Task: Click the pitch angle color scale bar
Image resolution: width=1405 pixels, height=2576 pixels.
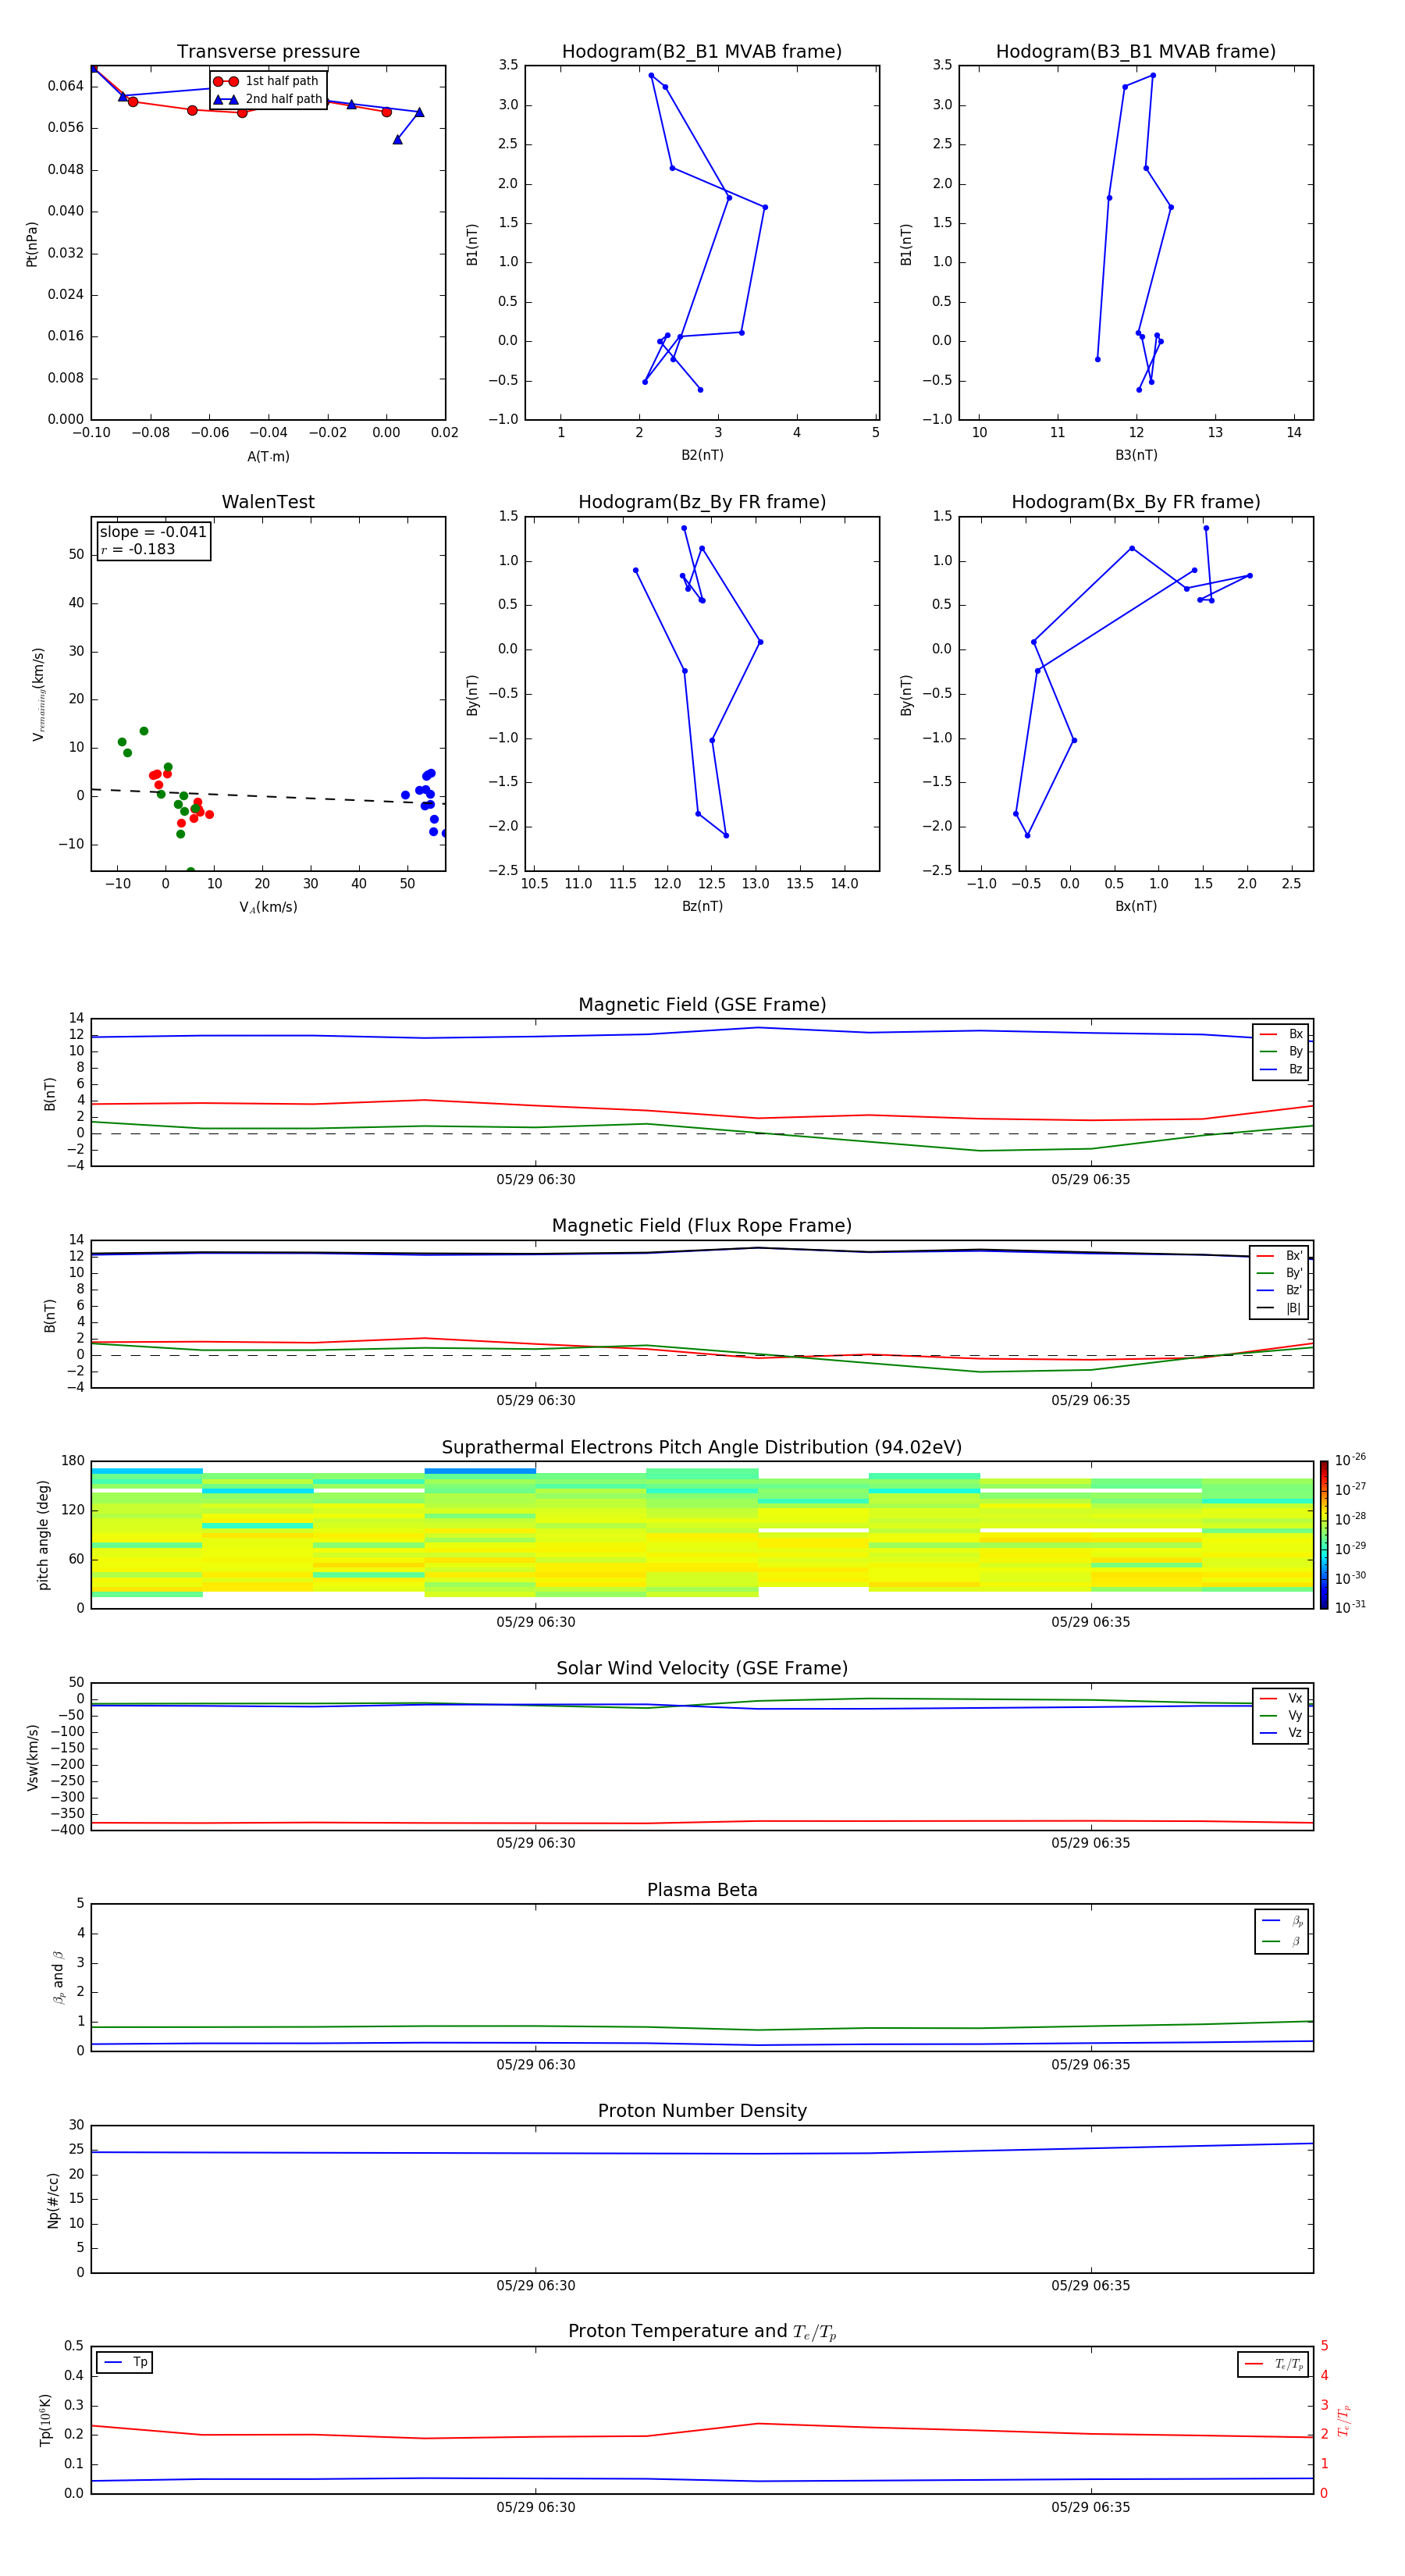Action: [x=1323, y=1535]
